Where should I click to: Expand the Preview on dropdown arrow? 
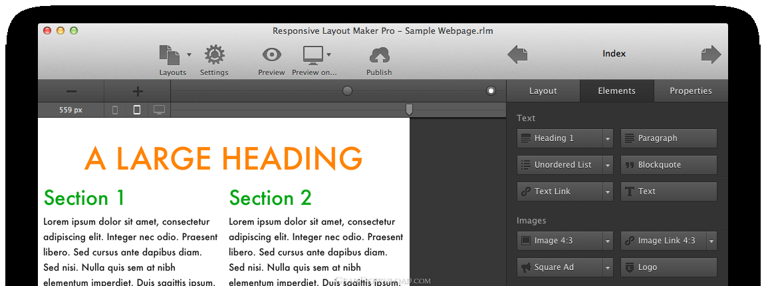pyautogui.click(x=328, y=55)
